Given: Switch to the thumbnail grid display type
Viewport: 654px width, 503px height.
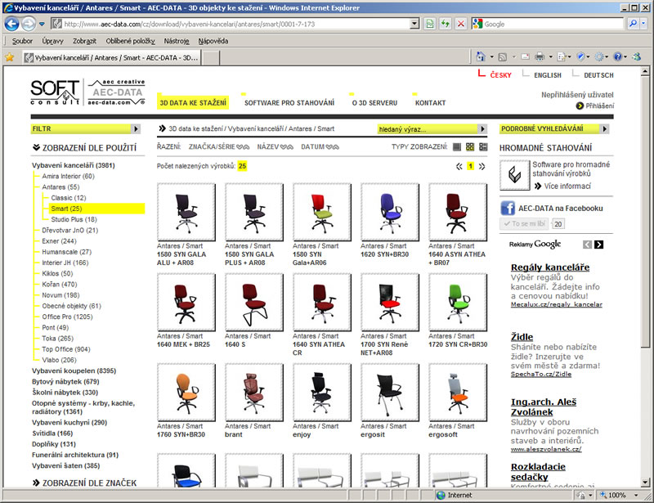Looking at the screenshot, I should [470, 147].
